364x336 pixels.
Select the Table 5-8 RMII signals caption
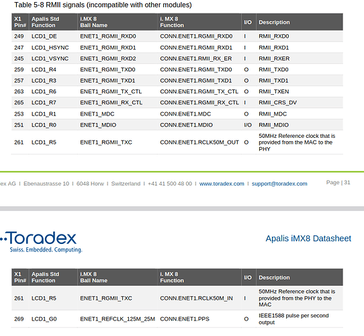coord(103,5)
